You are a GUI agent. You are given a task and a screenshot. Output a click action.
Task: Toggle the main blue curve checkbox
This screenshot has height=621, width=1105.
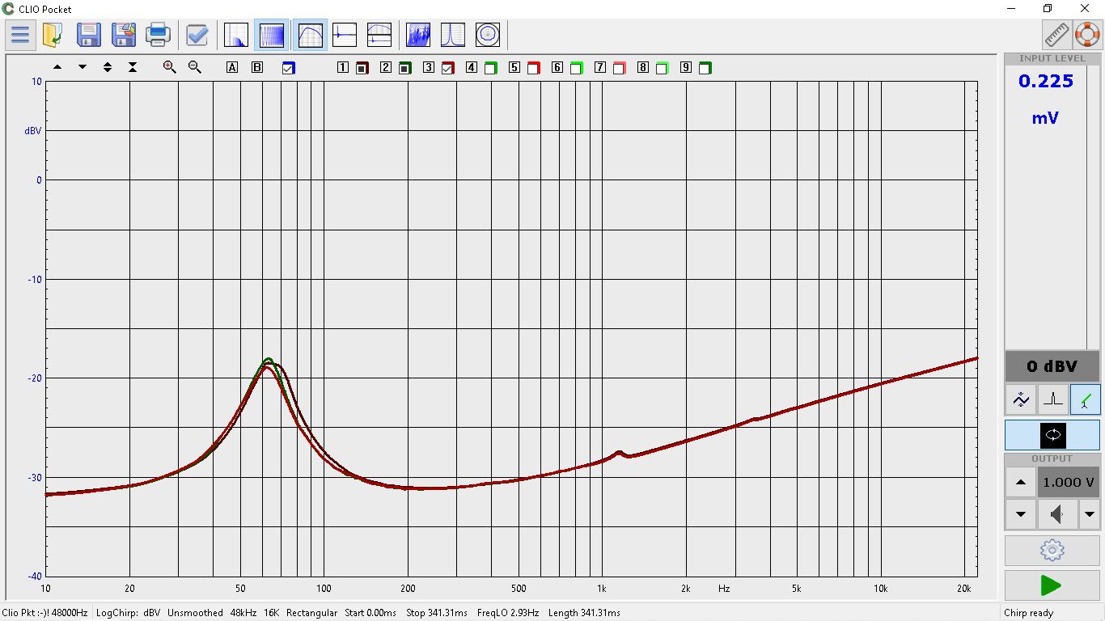[x=289, y=68]
